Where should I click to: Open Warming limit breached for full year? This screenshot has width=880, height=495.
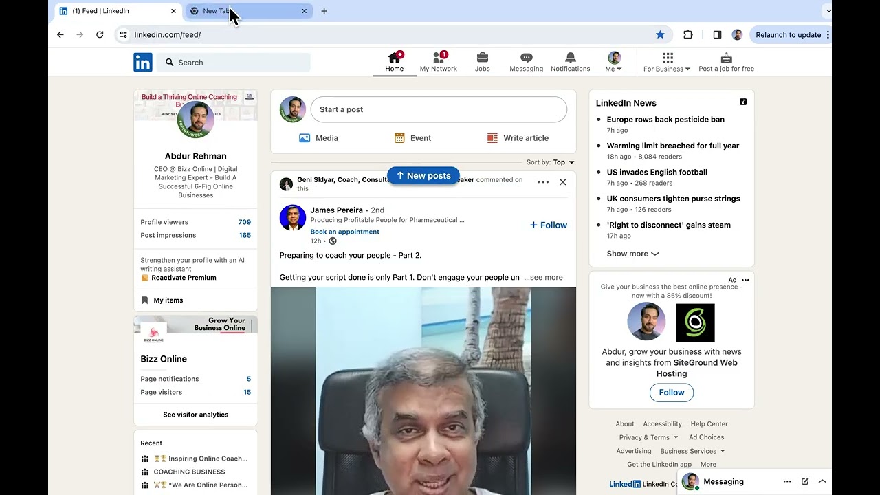[673, 146]
